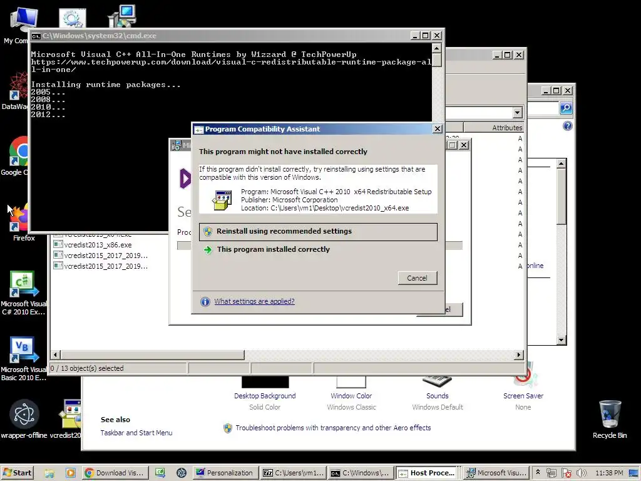Show hidden tray icons chevron
Image resolution: width=641 pixels, height=481 pixels.
(538, 472)
